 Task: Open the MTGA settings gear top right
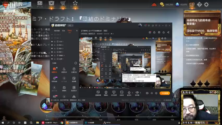click(x=206, y=4)
